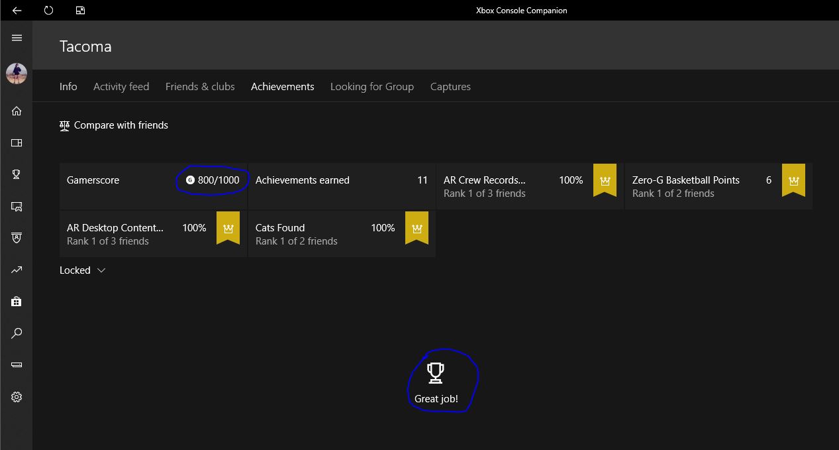The height and width of the screenshot is (450, 839).
Task: Open the Cats Found stat tile
Action: [x=342, y=234]
